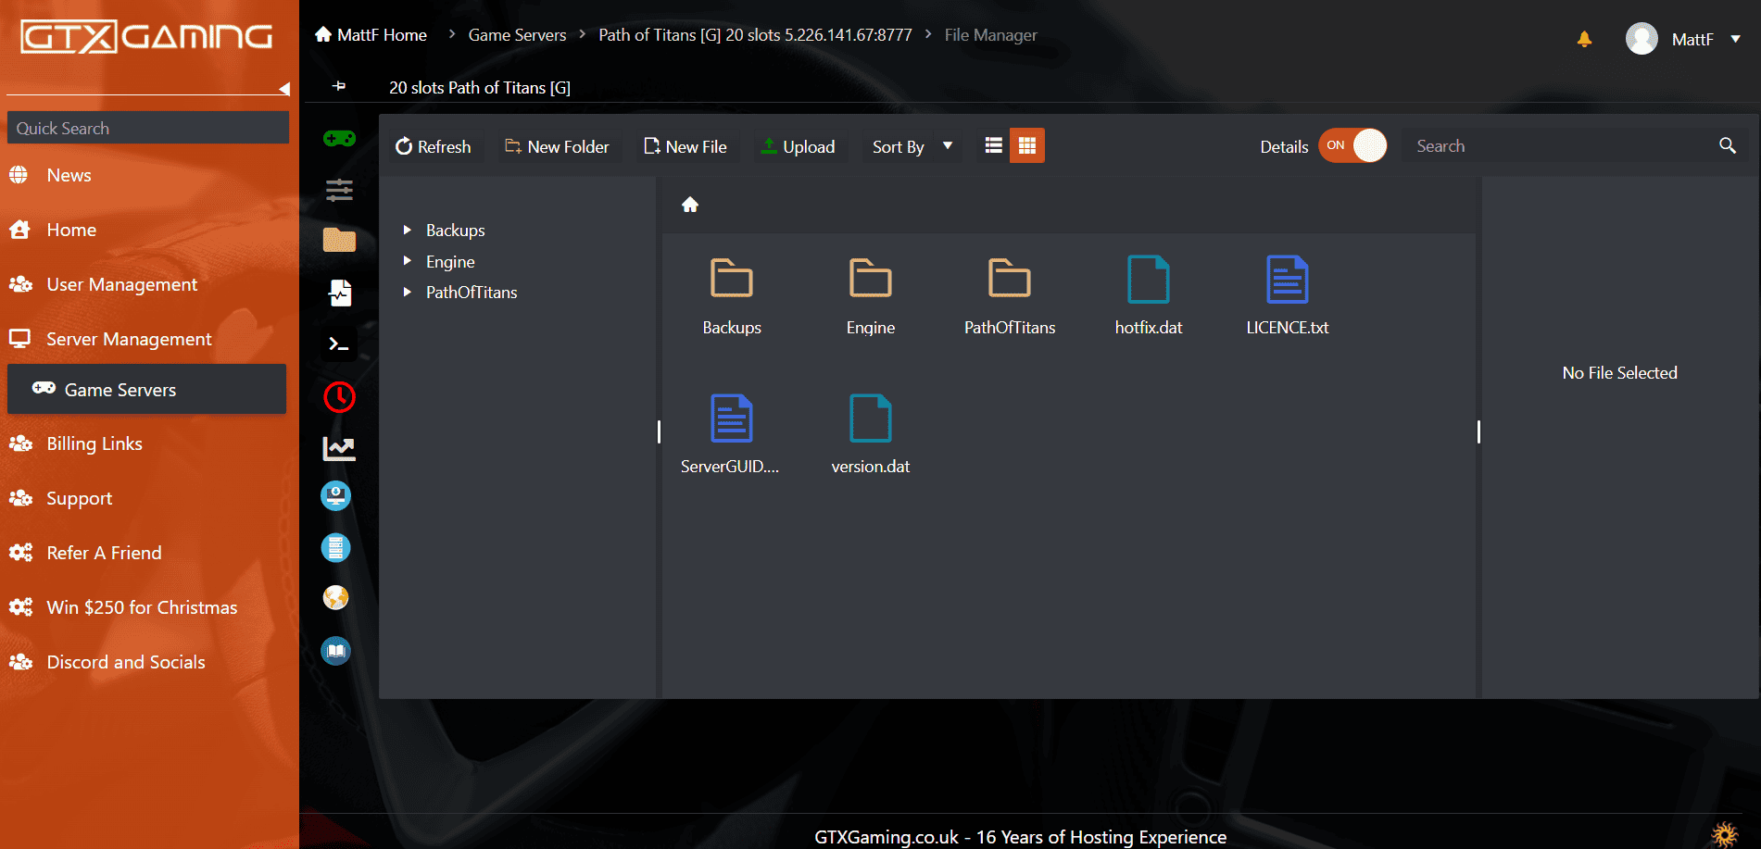Click the Upload button

point(798,146)
